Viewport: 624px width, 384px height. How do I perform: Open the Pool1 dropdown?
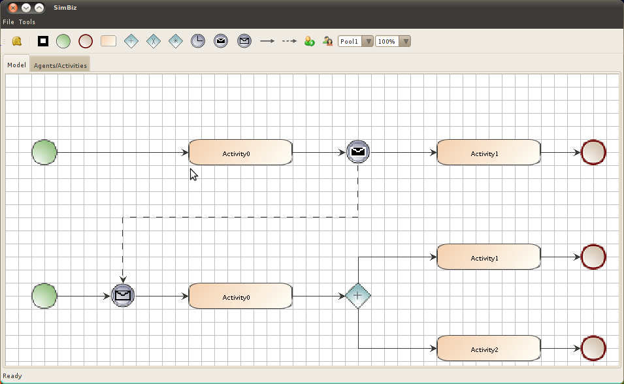tap(355, 41)
